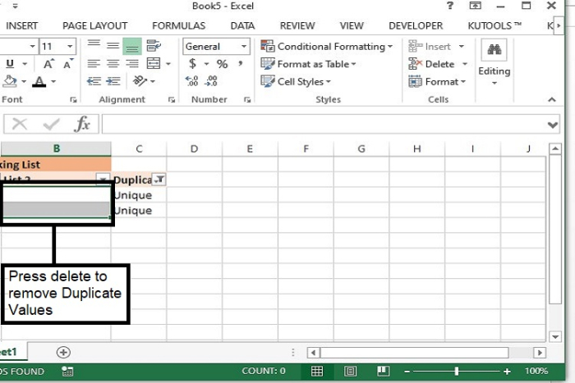Screen dimensions: 575x383
Task: Open the DATA ribbon tab
Action: [242, 25]
